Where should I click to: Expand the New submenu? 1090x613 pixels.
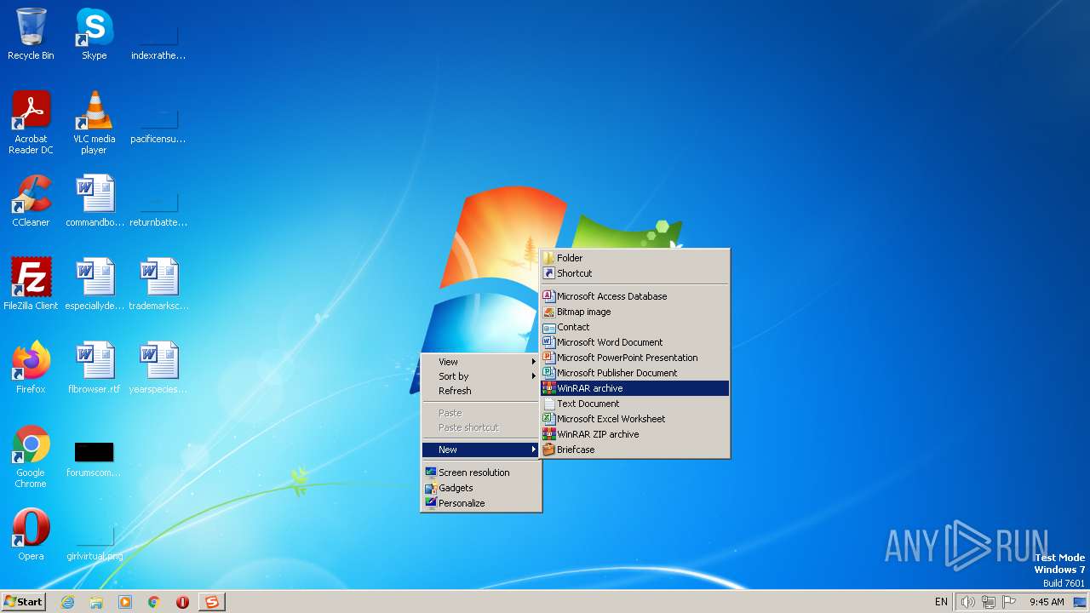[x=481, y=450]
